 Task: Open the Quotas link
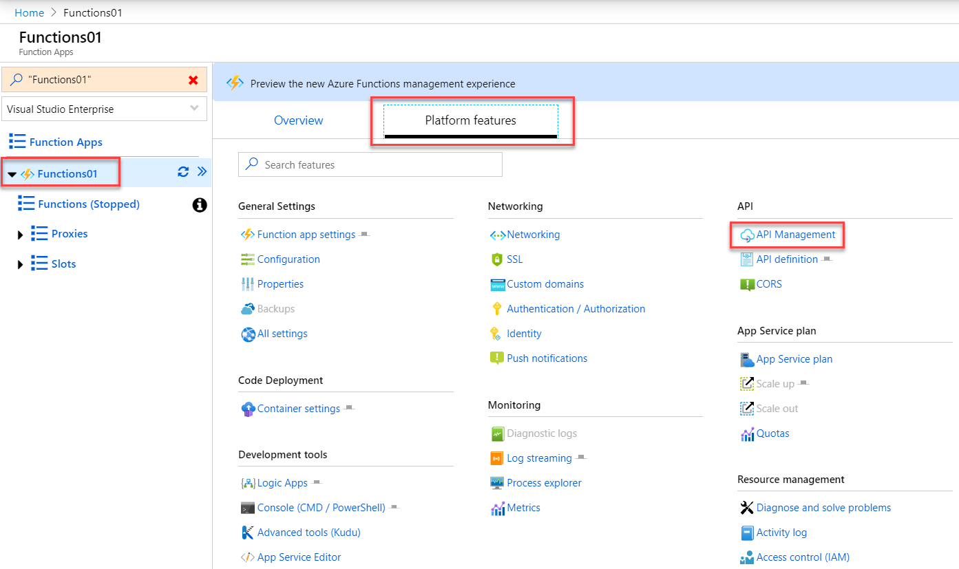(773, 433)
